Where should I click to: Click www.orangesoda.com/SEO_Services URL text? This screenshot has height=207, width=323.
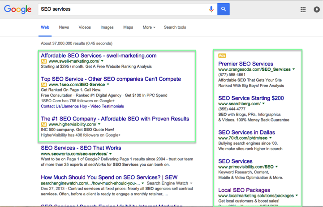(254, 69)
